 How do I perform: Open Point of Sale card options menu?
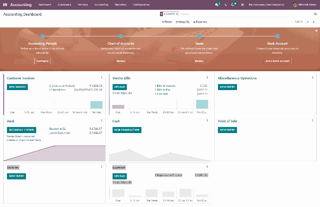(x=313, y=121)
